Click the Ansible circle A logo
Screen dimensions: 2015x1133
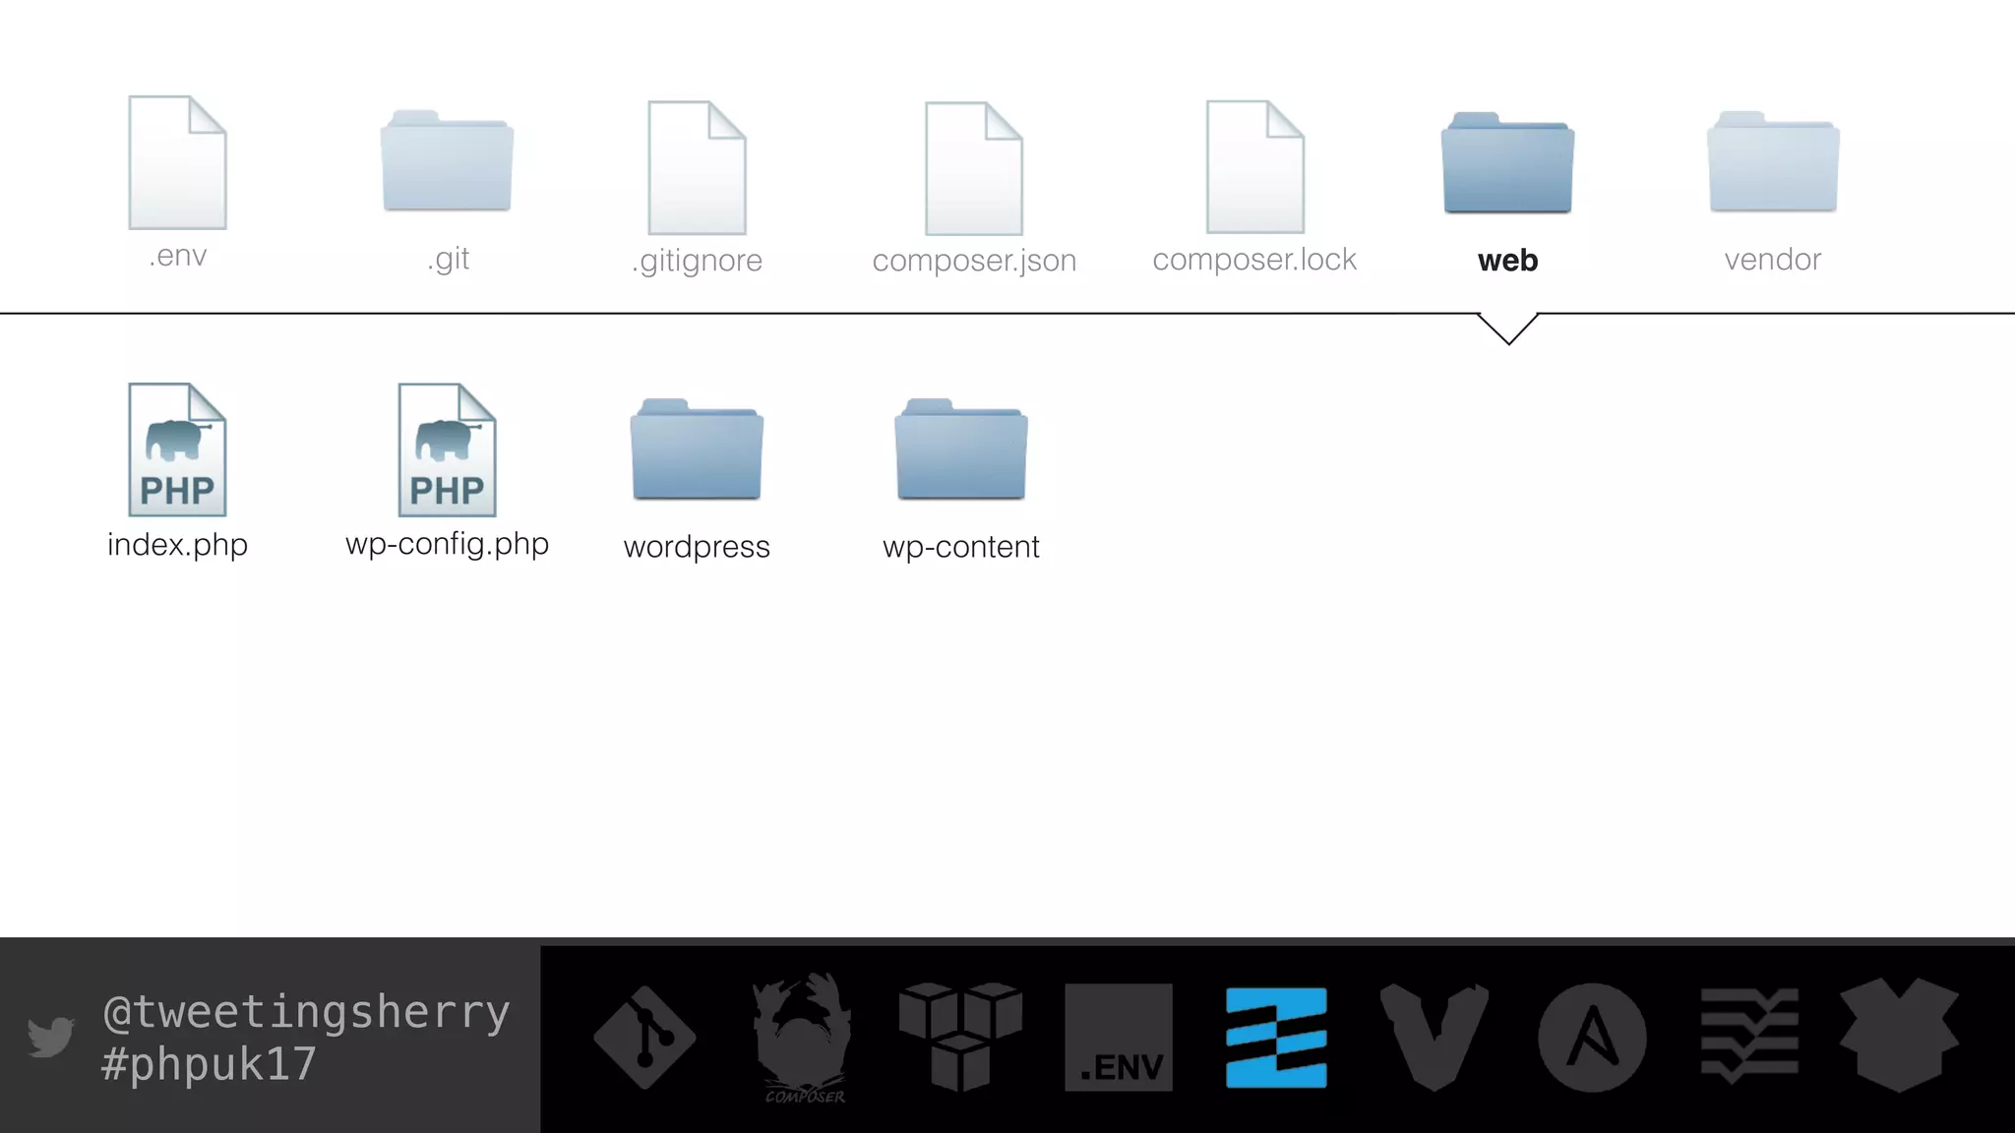click(1592, 1038)
